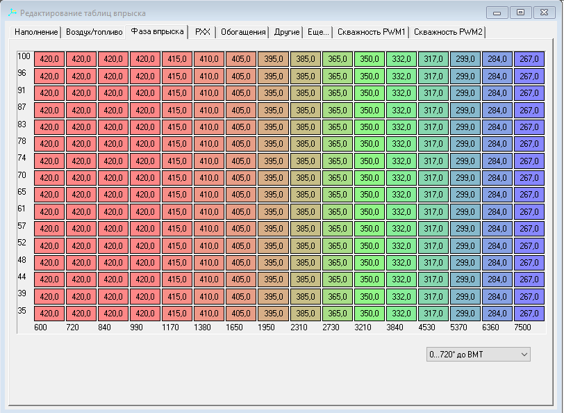
Task: Select cell 267,0 at load 35, 7500 rpm
Action: pos(529,314)
